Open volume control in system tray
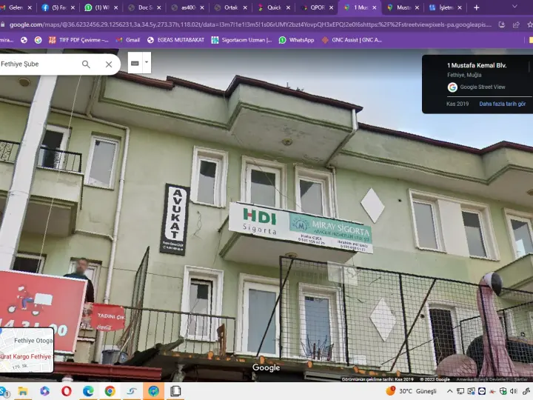 [x=514, y=391]
